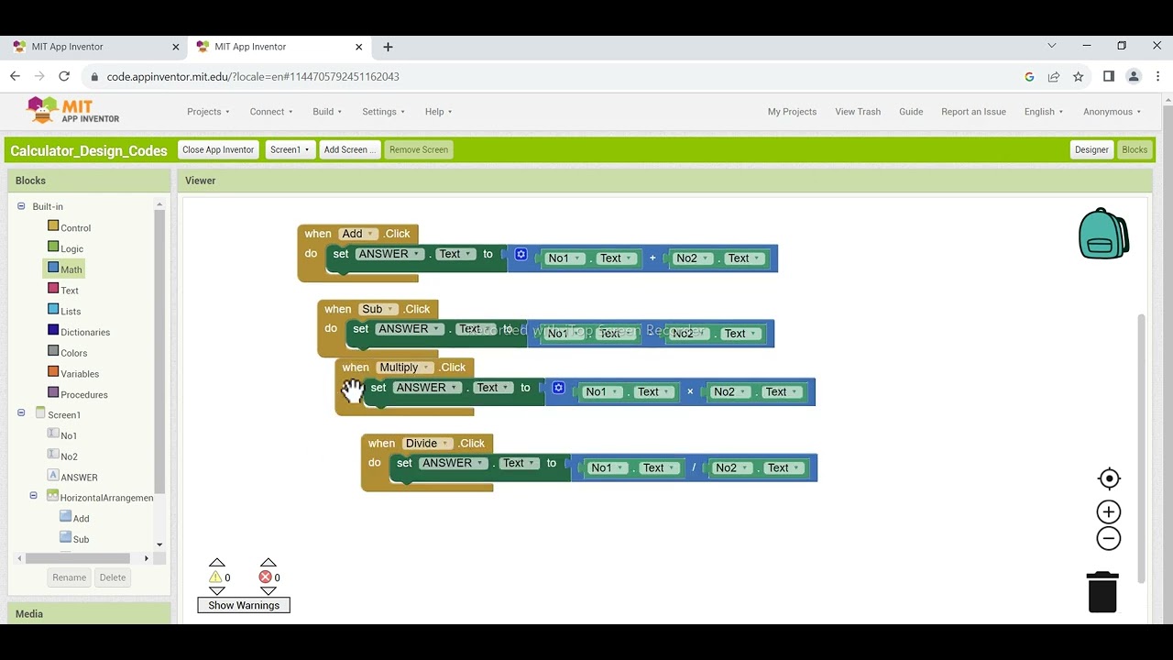The height and width of the screenshot is (660, 1173).
Task: Switch to Designer view
Action: point(1091,149)
